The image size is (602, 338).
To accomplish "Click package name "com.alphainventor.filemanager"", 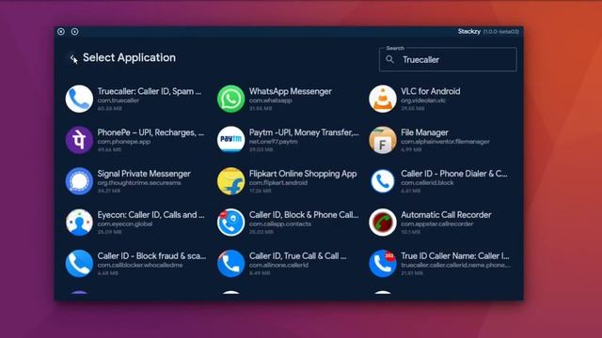I will point(445,142).
